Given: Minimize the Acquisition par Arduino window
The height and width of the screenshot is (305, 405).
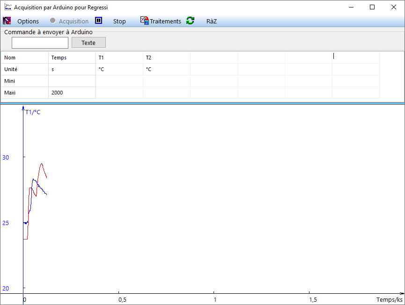Looking at the screenshot, I should tap(351, 7).
